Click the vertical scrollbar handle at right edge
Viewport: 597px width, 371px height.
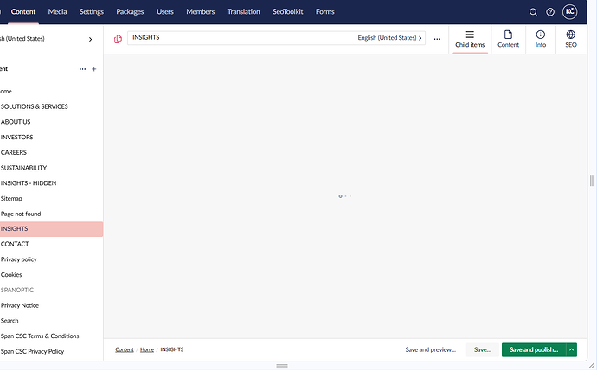(x=592, y=181)
